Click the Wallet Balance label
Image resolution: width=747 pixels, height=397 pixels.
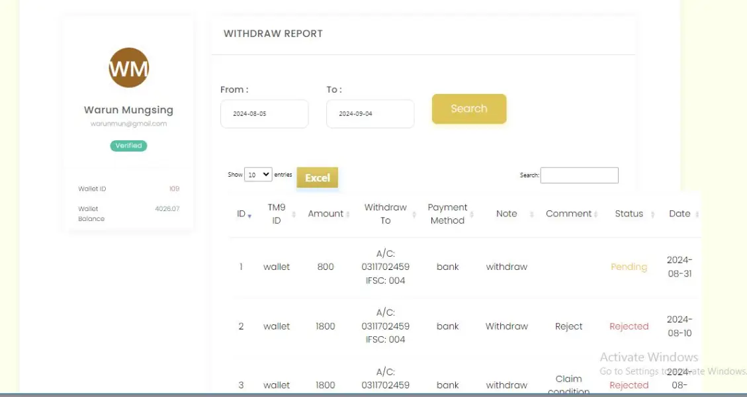tap(91, 214)
